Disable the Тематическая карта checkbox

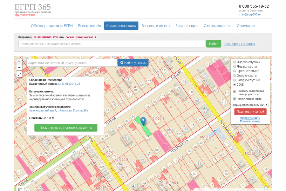coord(235,99)
